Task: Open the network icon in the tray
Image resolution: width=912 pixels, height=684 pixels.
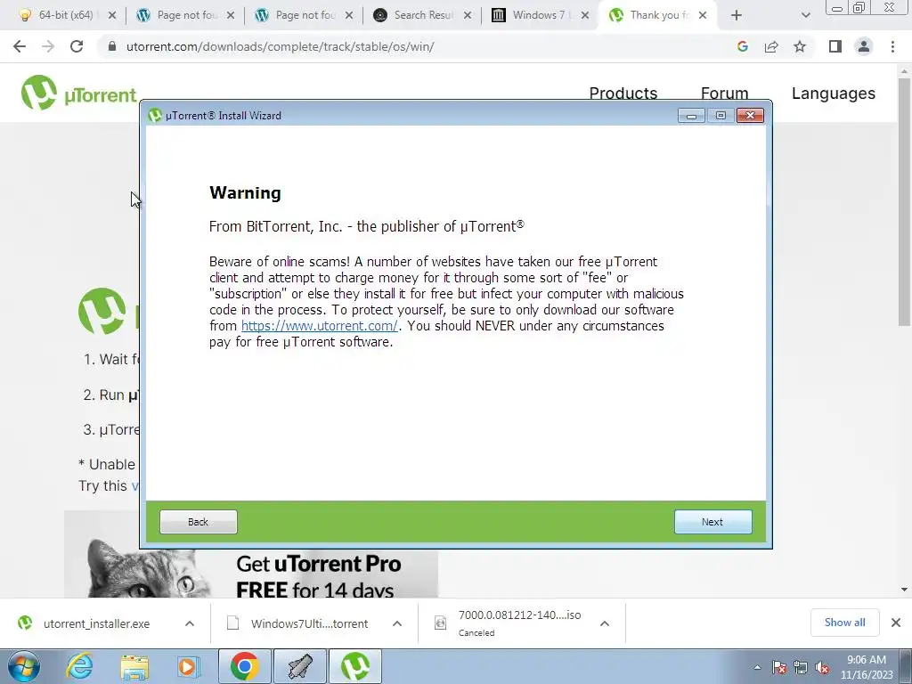Action: pos(801,667)
